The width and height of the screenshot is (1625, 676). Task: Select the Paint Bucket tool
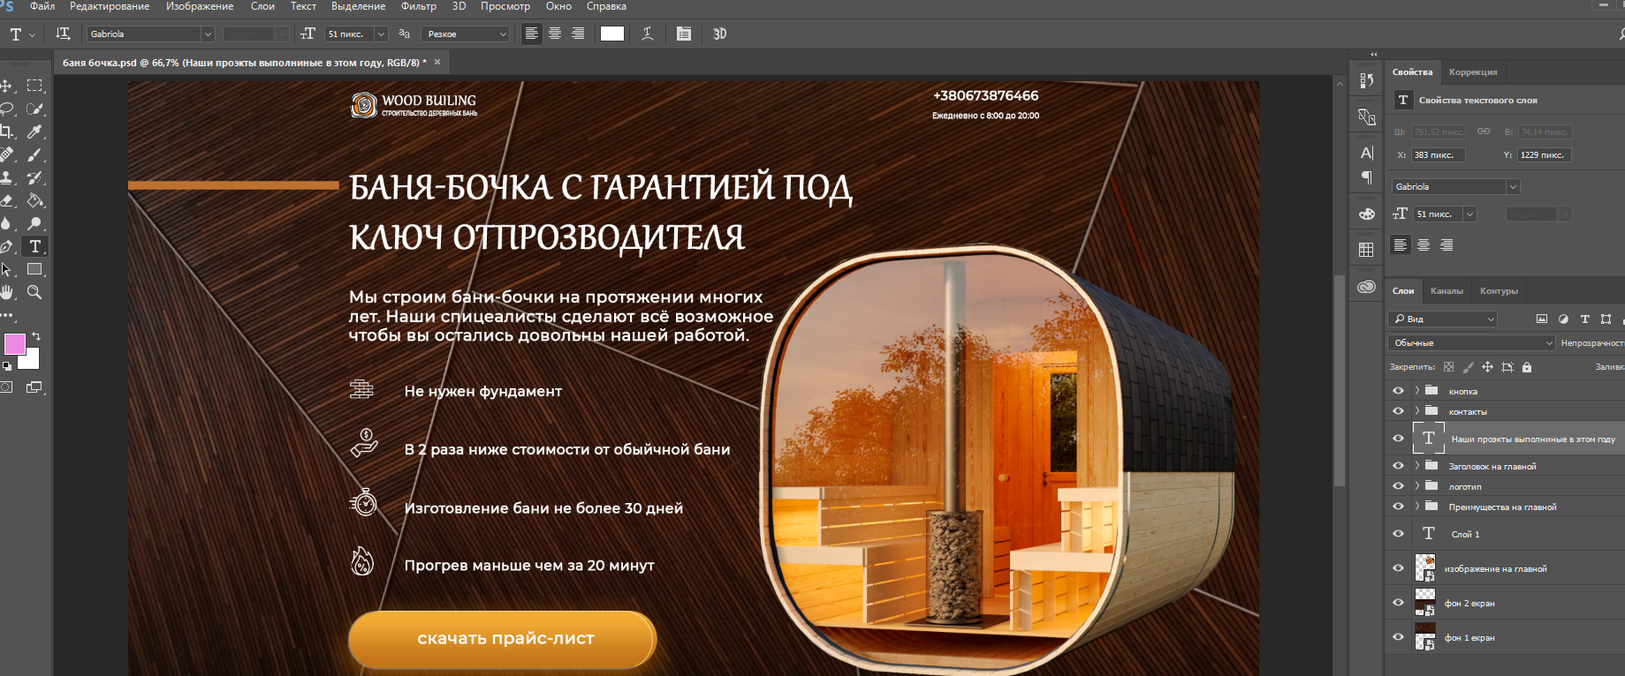pos(35,200)
